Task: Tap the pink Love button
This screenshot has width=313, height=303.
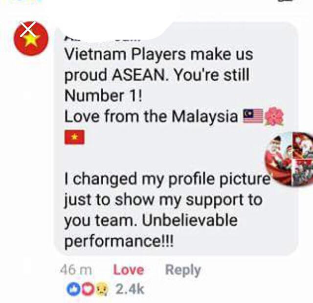Action: (x=129, y=270)
